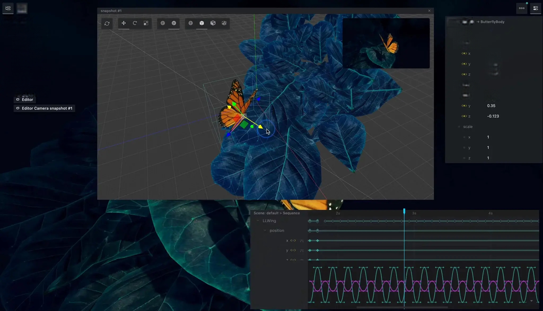Click the sequence editor horizontal scrollbar
The width and height of the screenshot is (543, 311).
402,307
